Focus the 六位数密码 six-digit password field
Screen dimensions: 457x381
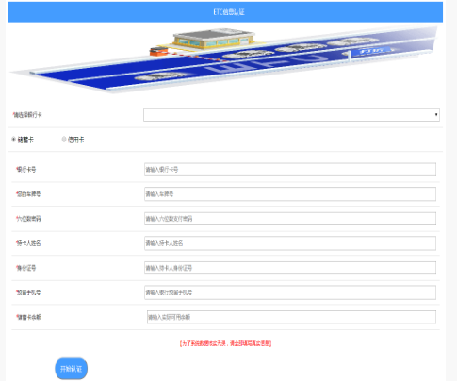coord(290,219)
